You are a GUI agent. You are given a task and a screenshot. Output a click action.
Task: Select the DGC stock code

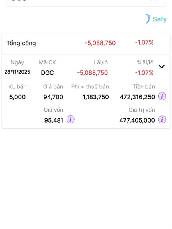coord(47,73)
